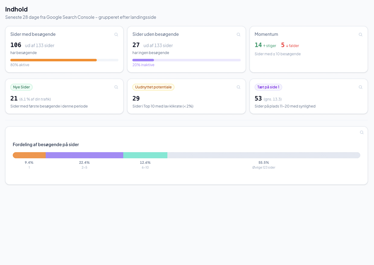Open zoom icon on Fordeling af besøgende panel
This screenshot has width=374, height=265.
point(362,132)
